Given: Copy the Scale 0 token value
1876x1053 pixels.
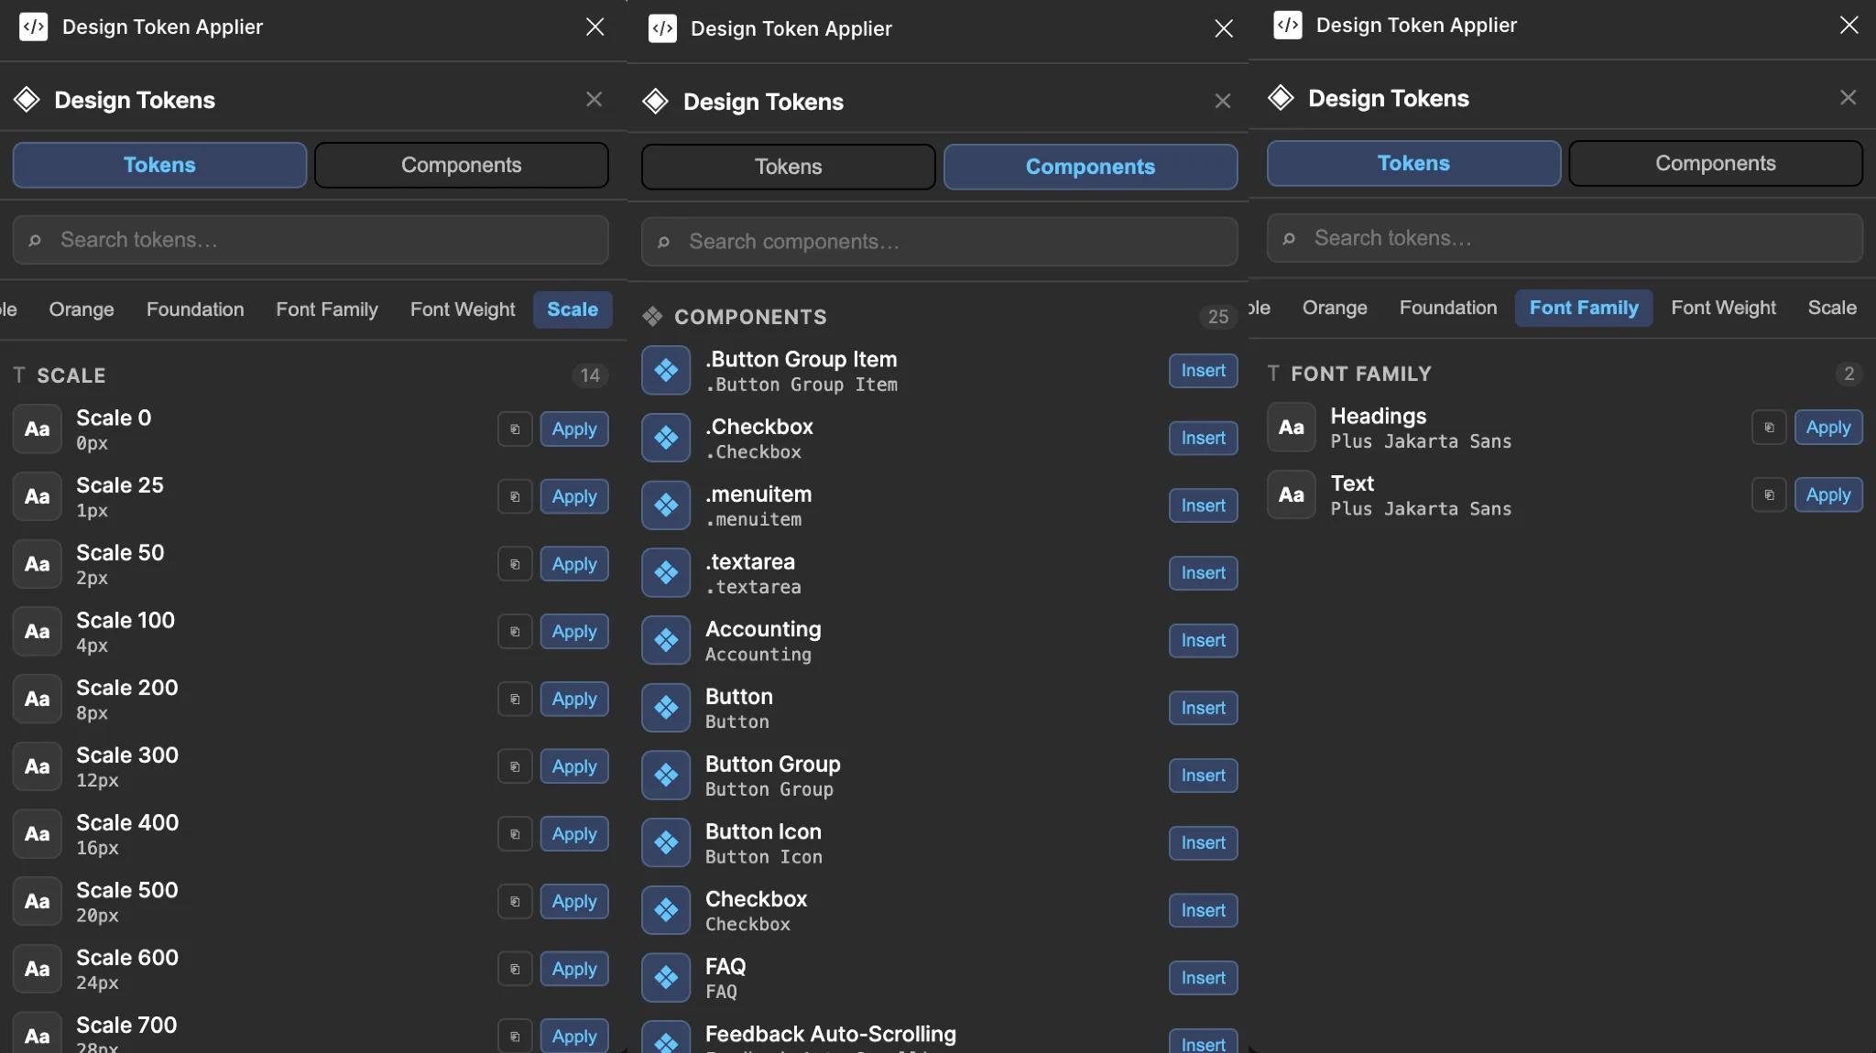Looking at the screenshot, I should [x=515, y=429].
